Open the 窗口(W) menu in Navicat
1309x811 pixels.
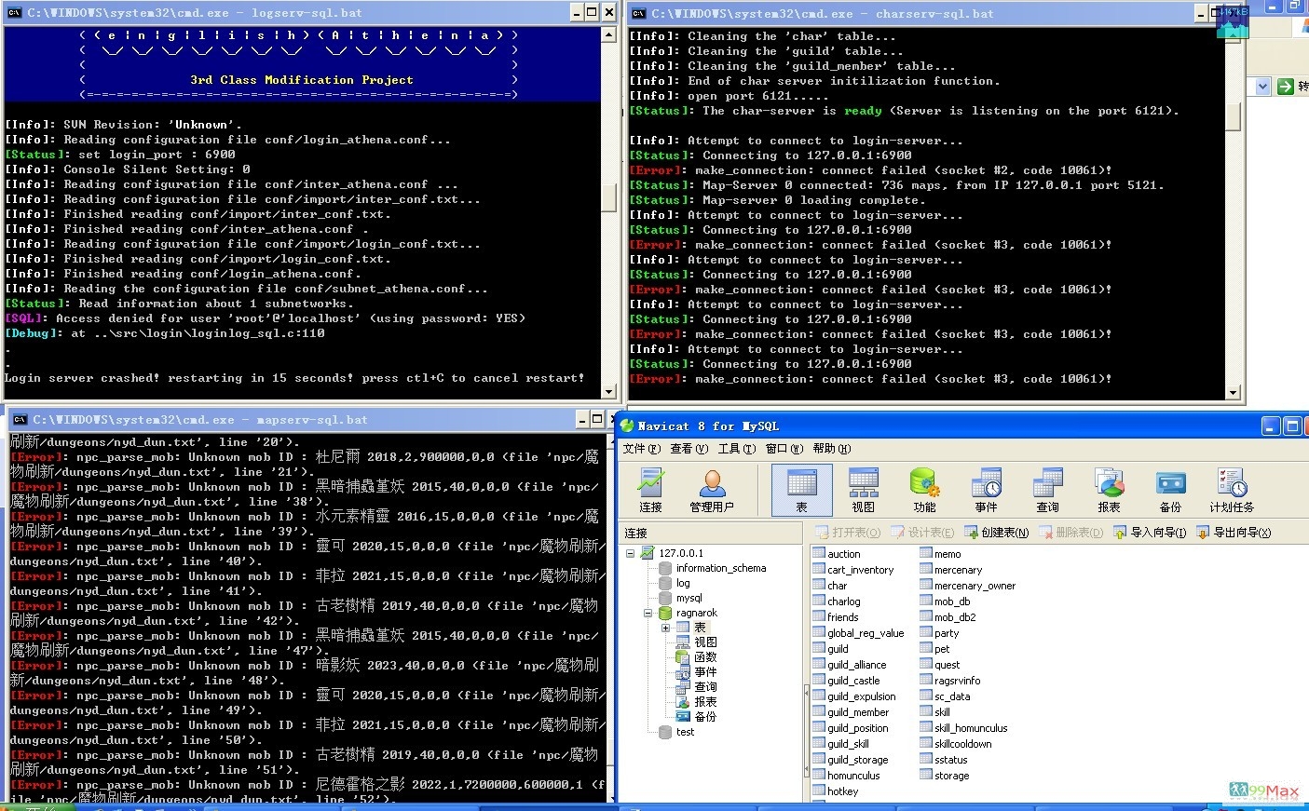(x=784, y=449)
